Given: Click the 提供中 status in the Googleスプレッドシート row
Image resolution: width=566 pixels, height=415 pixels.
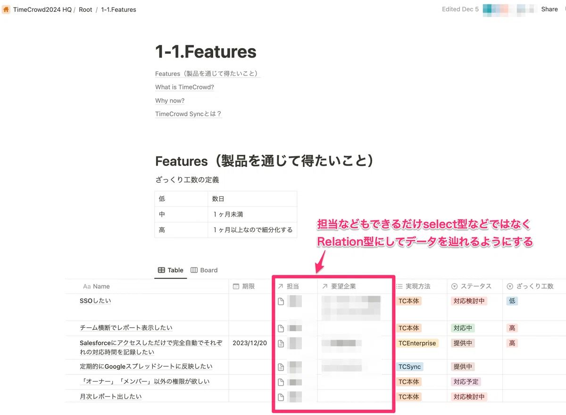Looking at the screenshot, I should click(x=463, y=366).
